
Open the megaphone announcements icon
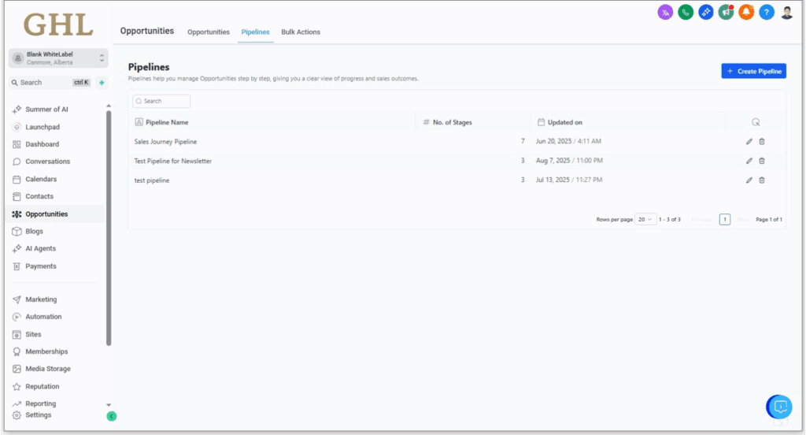pyautogui.click(x=726, y=13)
